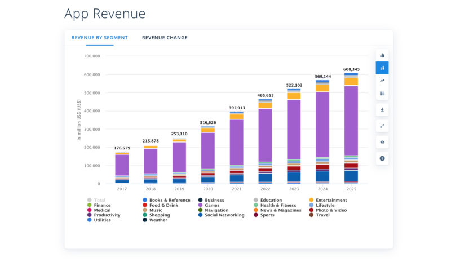
Task: Toggle the Games legend series
Action: 212,205
